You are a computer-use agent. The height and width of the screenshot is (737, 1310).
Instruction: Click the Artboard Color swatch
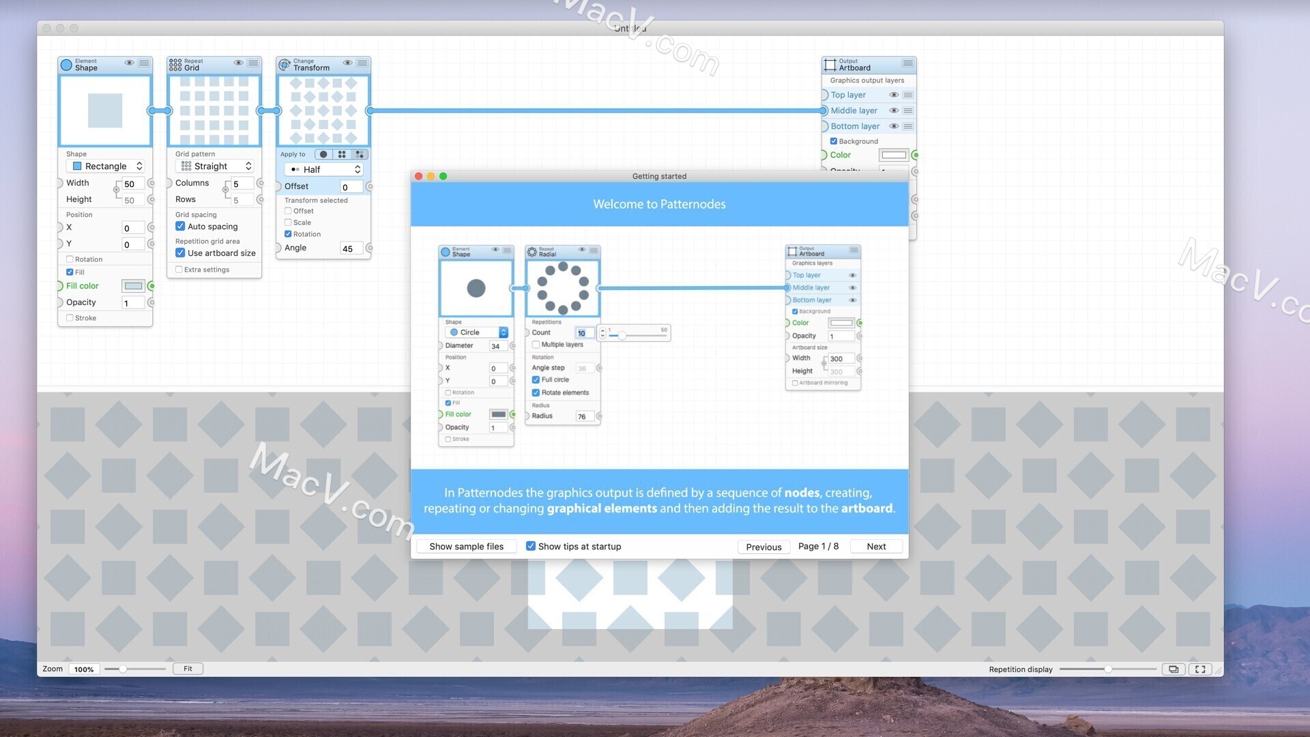pyautogui.click(x=894, y=155)
